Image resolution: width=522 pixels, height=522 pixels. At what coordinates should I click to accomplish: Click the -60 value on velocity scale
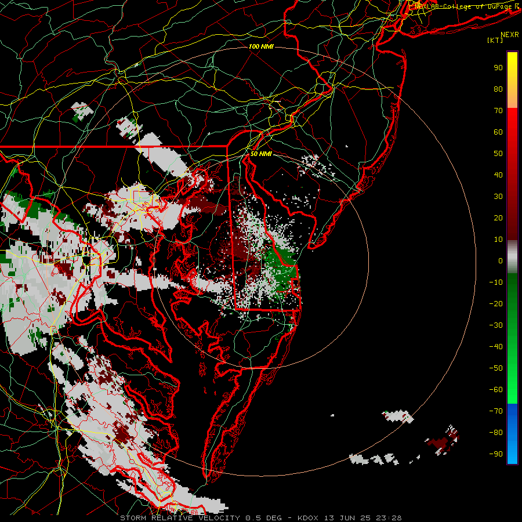[496, 390]
